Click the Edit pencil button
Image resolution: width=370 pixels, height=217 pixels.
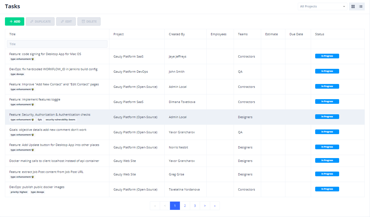pos(66,21)
